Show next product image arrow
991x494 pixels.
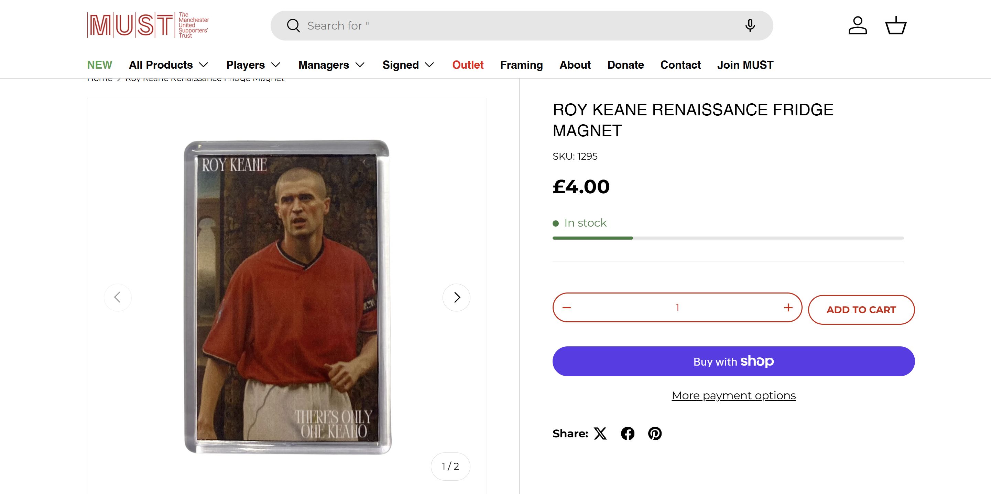[456, 297]
